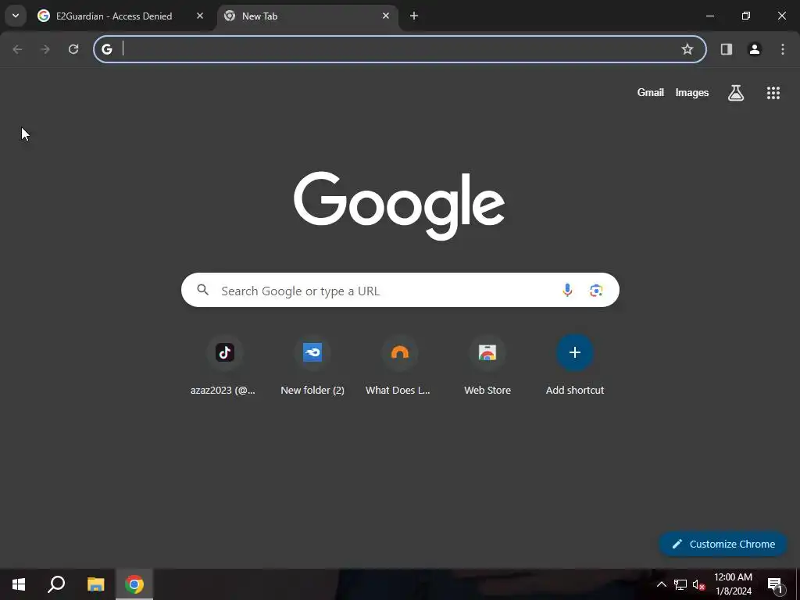Open a new tab with the plus button
The image size is (800, 600).
click(x=414, y=16)
